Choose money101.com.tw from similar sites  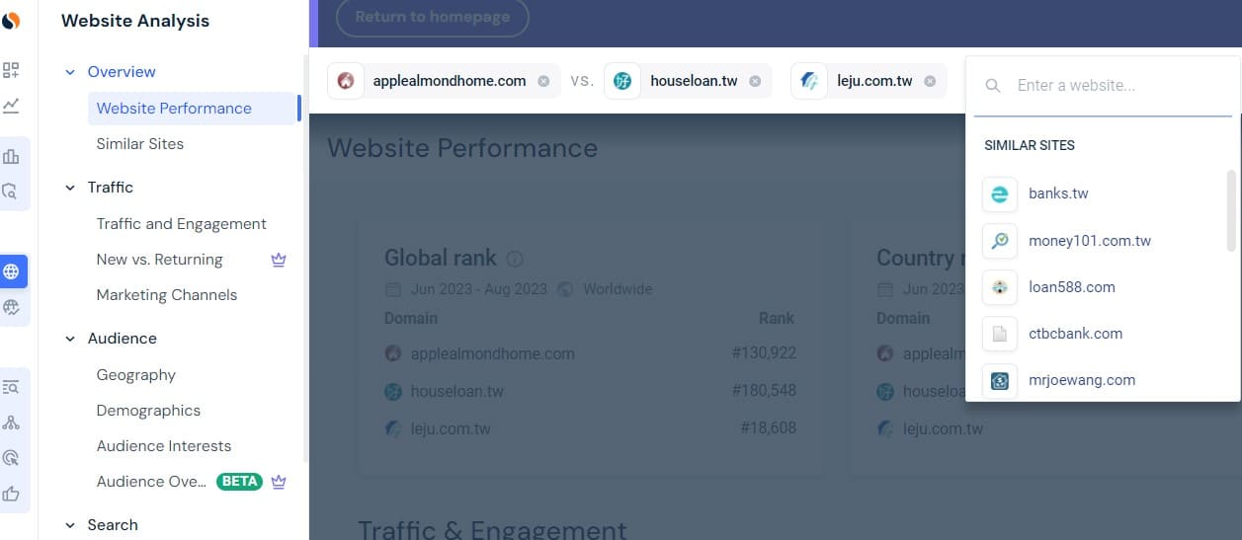[1090, 241]
